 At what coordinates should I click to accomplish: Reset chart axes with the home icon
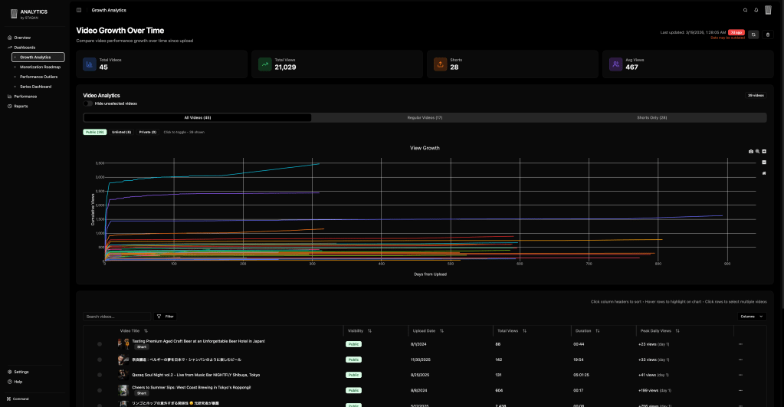click(x=764, y=173)
